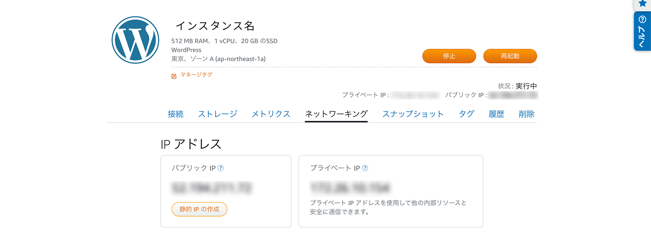This screenshot has width=651, height=239.
Task: Go to the タグ tab
Action: pyautogui.click(x=466, y=114)
